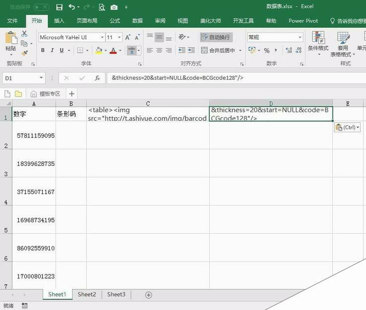366x310 pixels.
Task: Apply comma style
Action: [276, 51]
